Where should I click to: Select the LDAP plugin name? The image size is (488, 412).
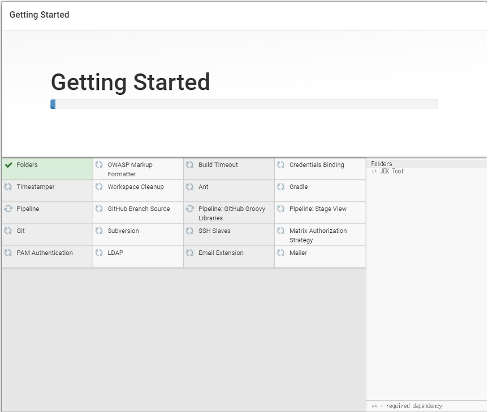115,253
